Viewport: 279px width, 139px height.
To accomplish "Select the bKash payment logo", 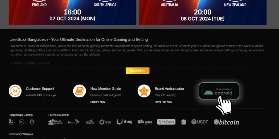I will click(x=74, y=122).
